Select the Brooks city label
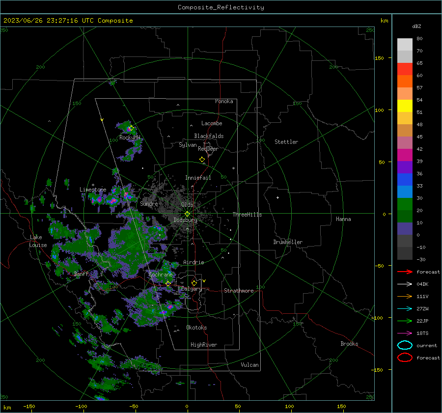Screen dimensions: 442x413 (349, 344)
